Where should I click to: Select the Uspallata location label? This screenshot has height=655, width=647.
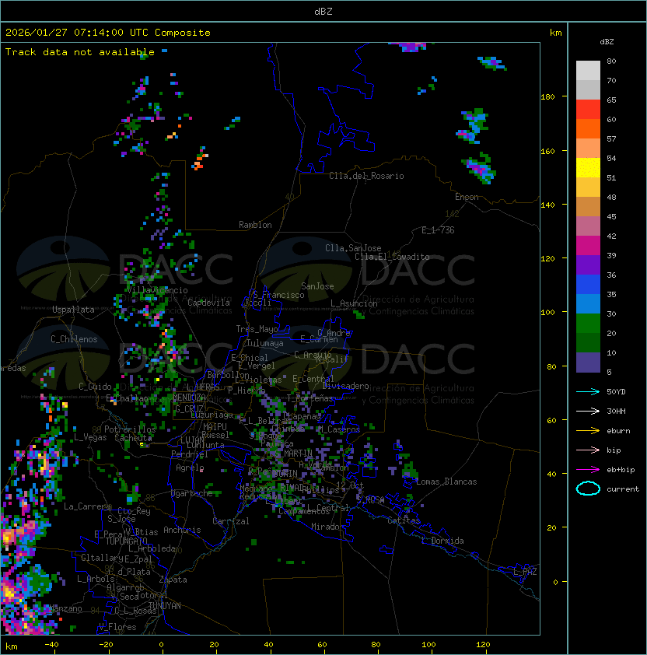[73, 310]
